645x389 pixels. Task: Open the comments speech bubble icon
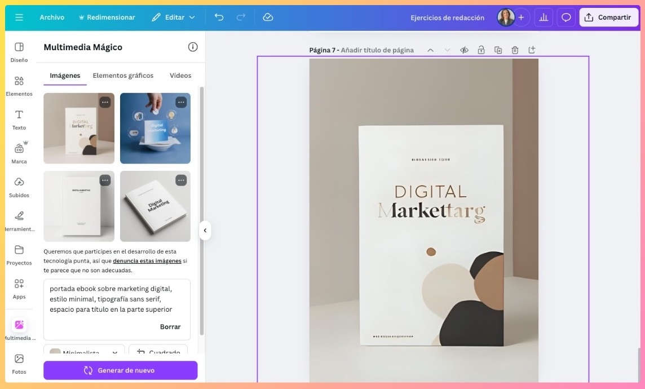tap(566, 17)
